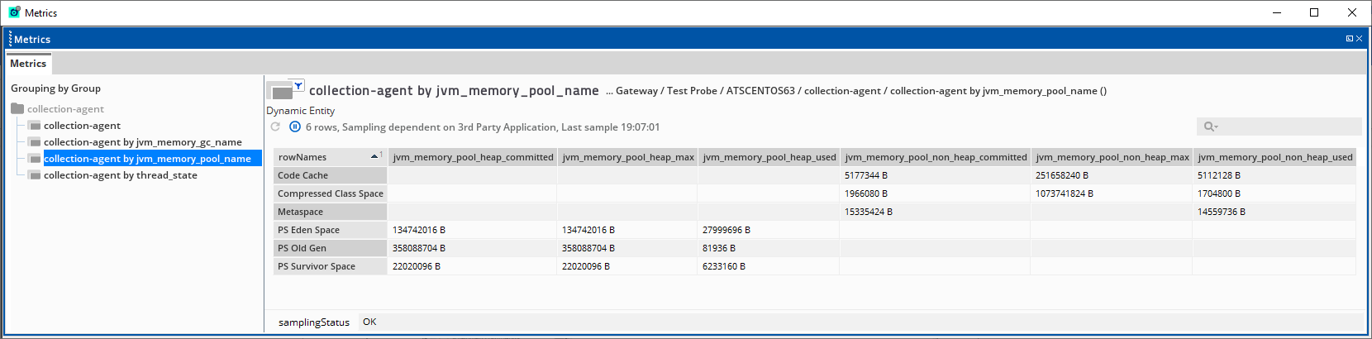The height and width of the screenshot is (339, 1372).
Task: Click the refresh sampling icon
Action: (x=275, y=127)
